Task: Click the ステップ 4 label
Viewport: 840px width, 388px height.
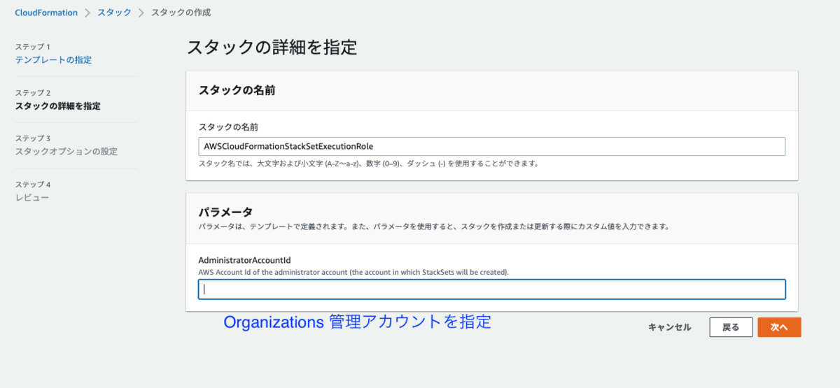Action: click(x=32, y=185)
